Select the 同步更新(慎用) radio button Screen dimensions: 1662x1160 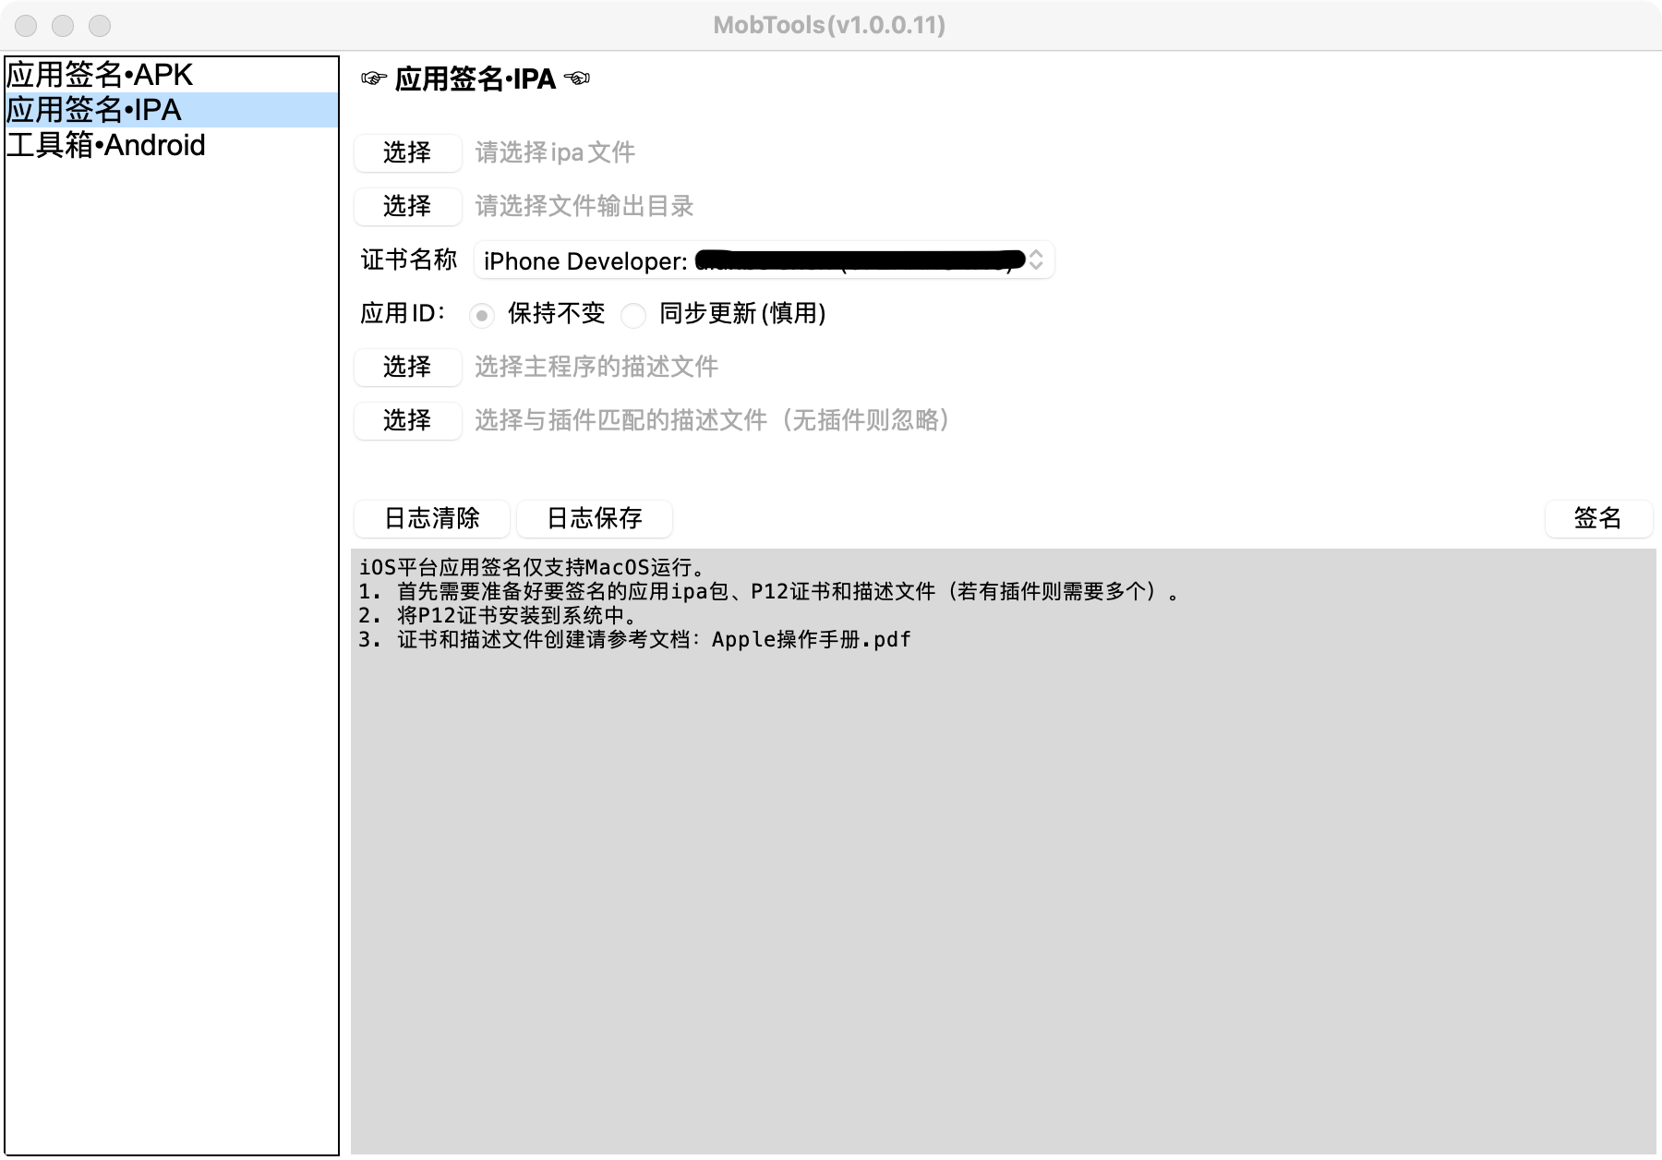pyautogui.click(x=633, y=315)
